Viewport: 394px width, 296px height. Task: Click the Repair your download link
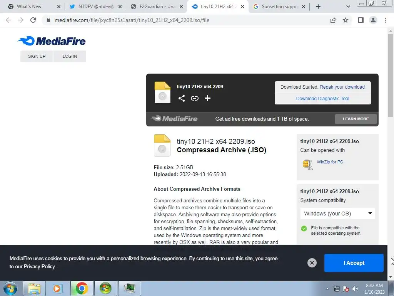pyautogui.click(x=342, y=87)
